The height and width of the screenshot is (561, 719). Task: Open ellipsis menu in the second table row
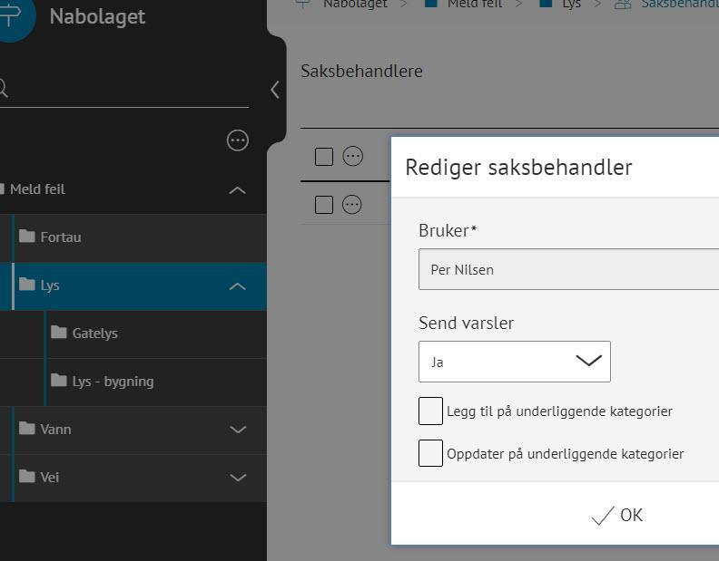pyautogui.click(x=352, y=205)
